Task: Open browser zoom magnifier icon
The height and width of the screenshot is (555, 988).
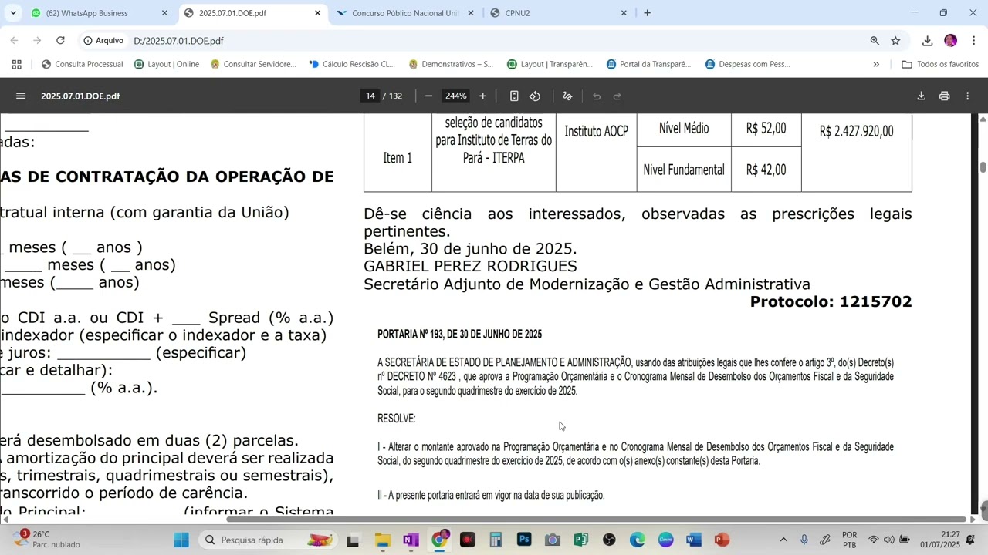Action: pos(875,41)
